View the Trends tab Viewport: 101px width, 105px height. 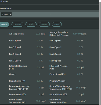coord(44,24)
